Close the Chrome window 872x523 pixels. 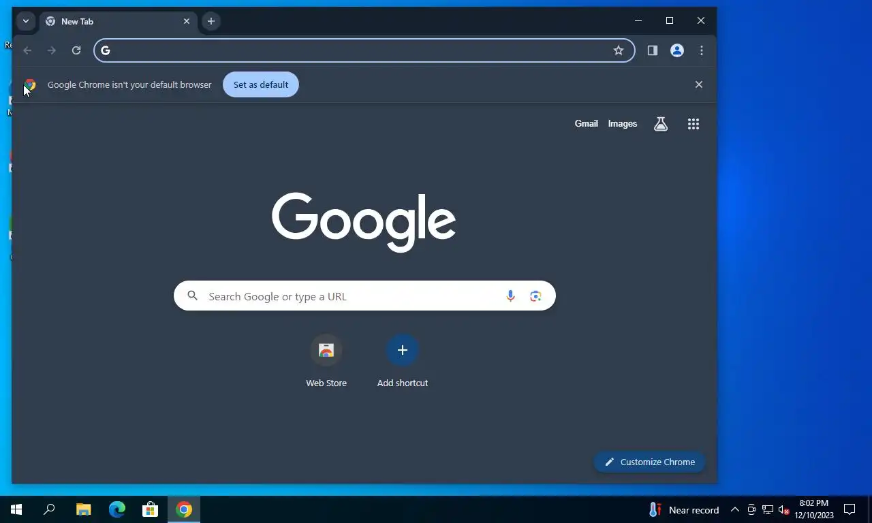tap(701, 21)
